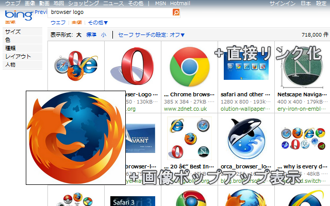Viewport: 330px width, 206px height.
Task: Open '... 20 â€“ Best In...' title link
Action: point(189,166)
